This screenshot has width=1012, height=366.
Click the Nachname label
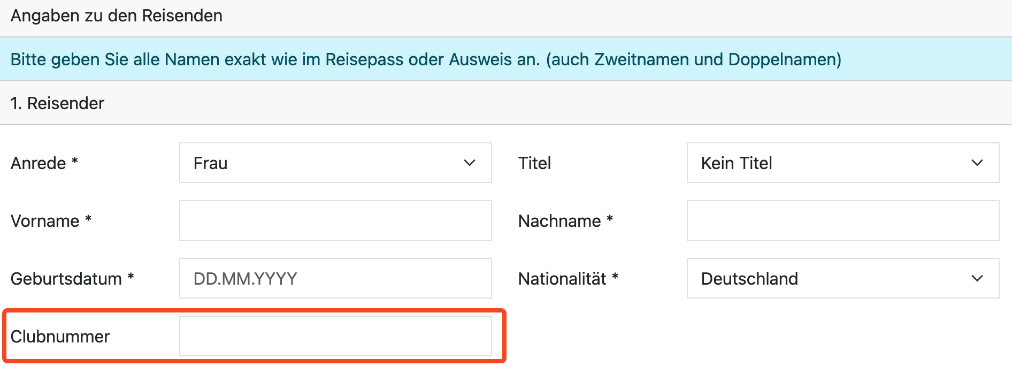click(x=559, y=221)
